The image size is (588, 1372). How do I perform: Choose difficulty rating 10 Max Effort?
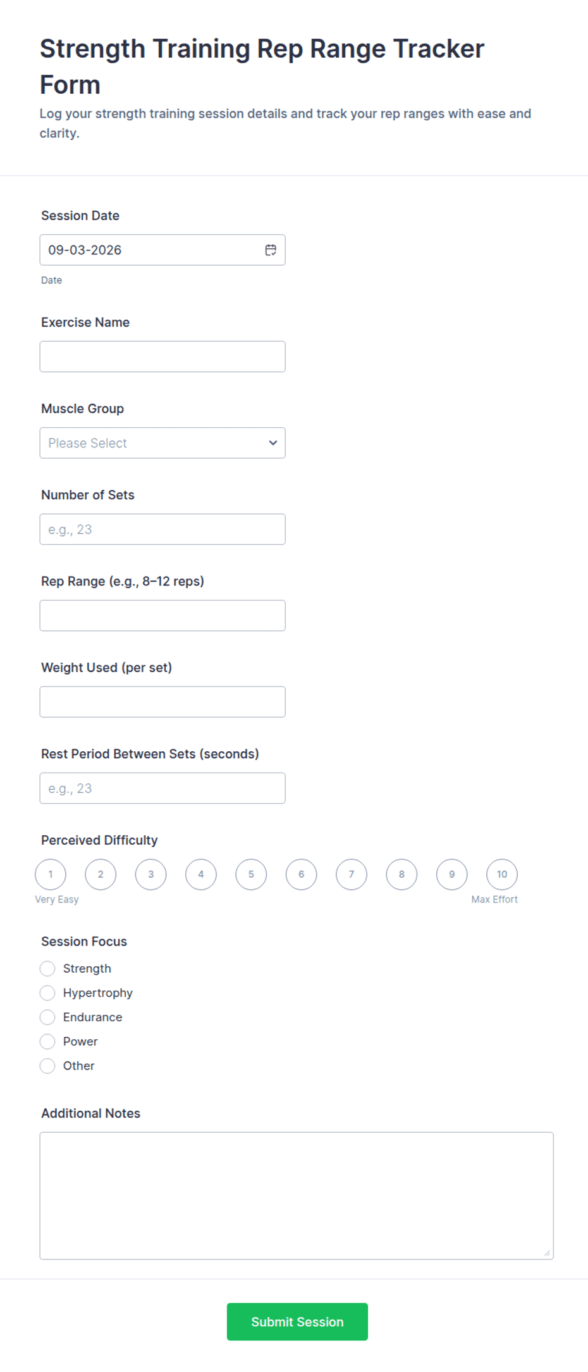(x=502, y=875)
